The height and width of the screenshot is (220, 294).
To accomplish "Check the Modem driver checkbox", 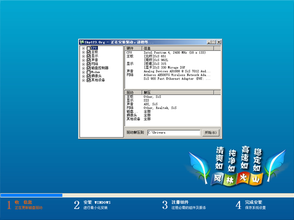I will (x=88, y=72).
